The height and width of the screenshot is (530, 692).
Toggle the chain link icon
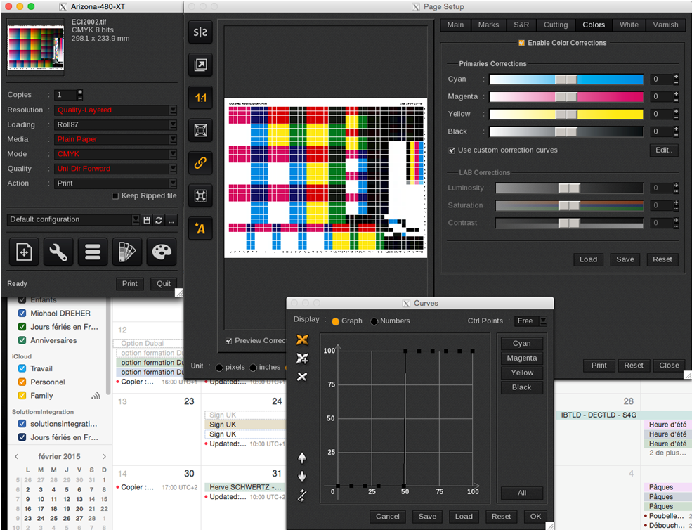(200, 163)
